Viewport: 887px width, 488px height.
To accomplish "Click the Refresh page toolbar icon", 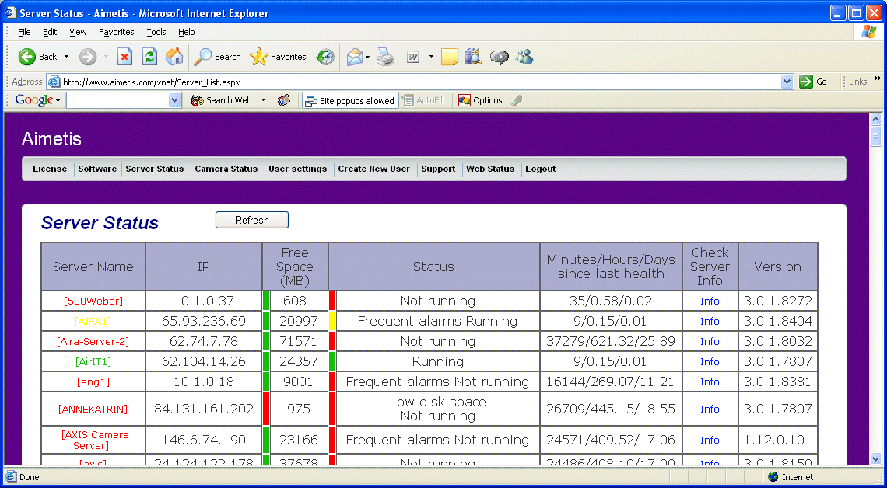I will tap(149, 57).
